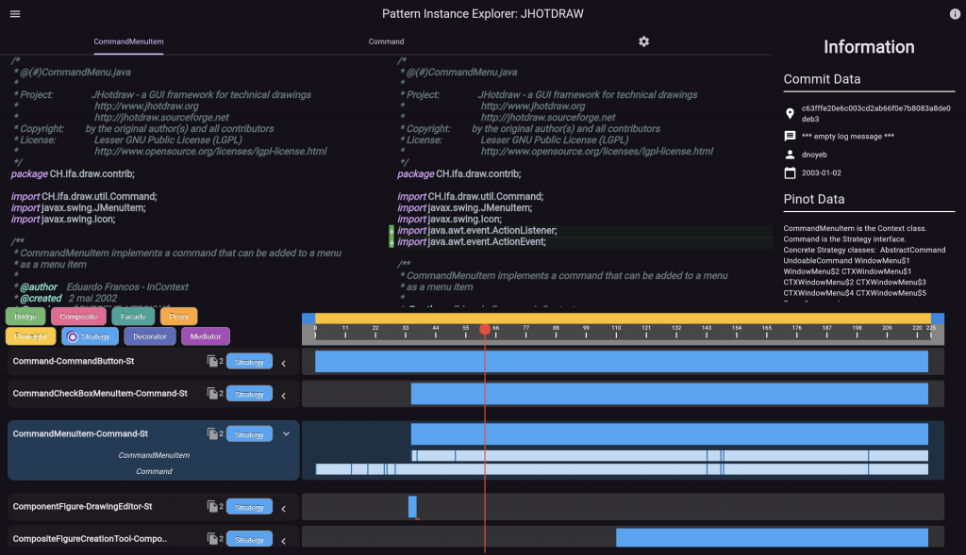
Task: Open the navigation hamburger menu
Action: coord(17,13)
